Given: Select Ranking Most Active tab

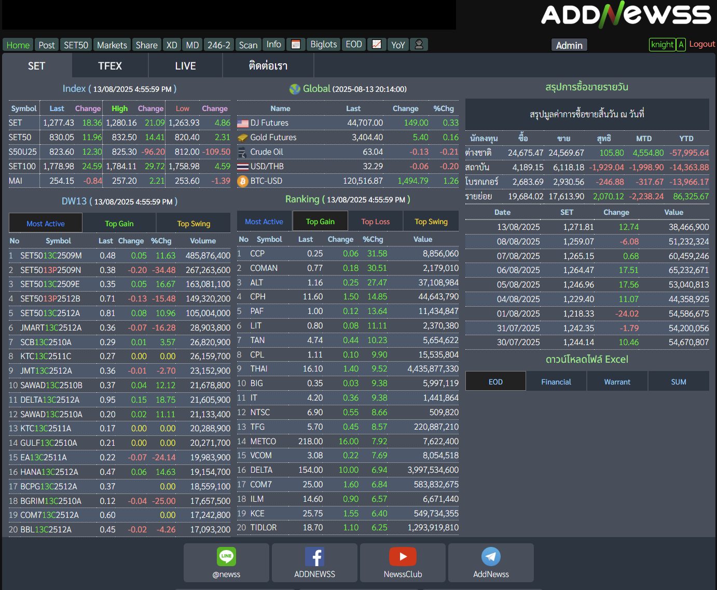Looking at the screenshot, I should pyautogui.click(x=264, y=222).
